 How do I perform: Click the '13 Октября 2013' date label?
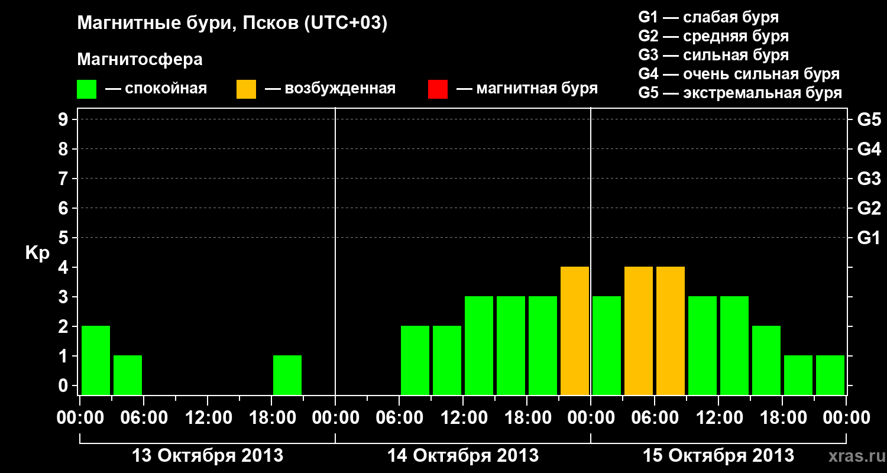208,456
